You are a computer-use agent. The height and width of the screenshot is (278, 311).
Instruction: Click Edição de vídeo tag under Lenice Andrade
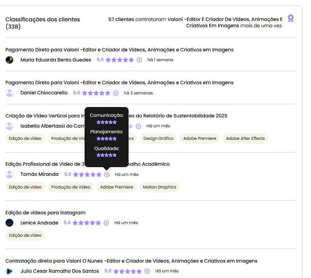[25, 235]
